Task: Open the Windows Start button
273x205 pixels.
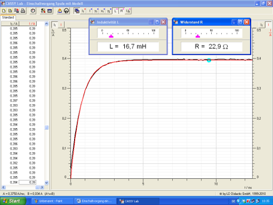Action: pyautogui.click(x=13, y=201)
